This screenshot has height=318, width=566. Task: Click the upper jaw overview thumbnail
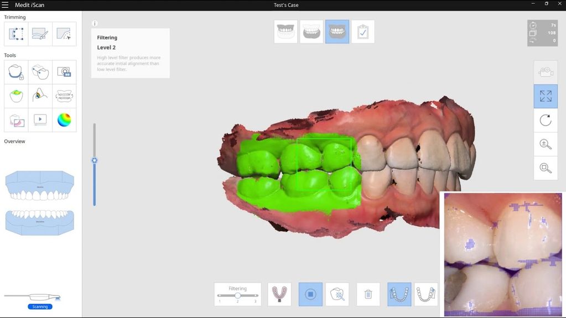(40, 185)
